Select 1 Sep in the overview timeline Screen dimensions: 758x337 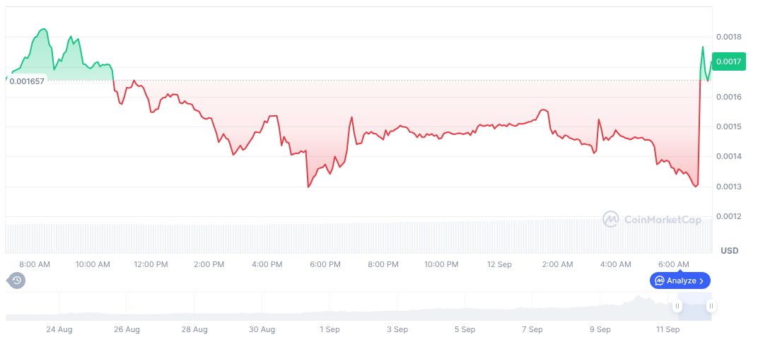tap(330, 329)
